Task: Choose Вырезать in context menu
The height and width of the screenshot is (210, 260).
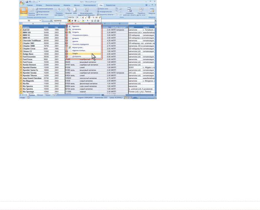Action: point(84,26)
